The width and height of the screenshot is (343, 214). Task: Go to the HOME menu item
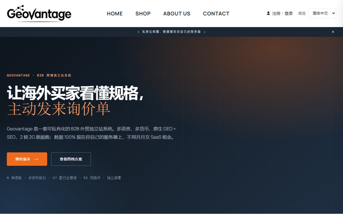point(115,14)
